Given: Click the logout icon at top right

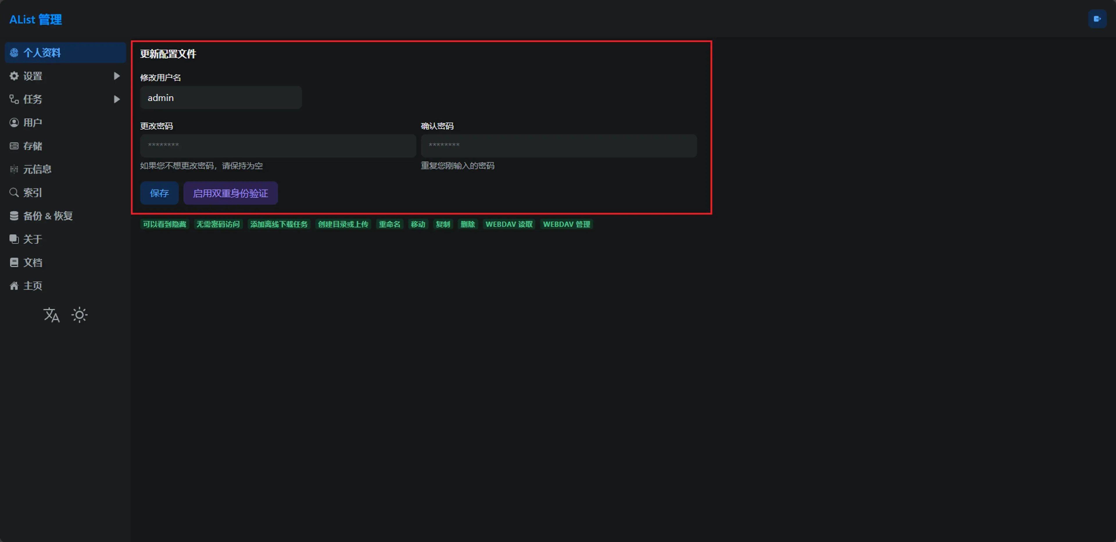Looking at the screenshot, I should 1097,19.
